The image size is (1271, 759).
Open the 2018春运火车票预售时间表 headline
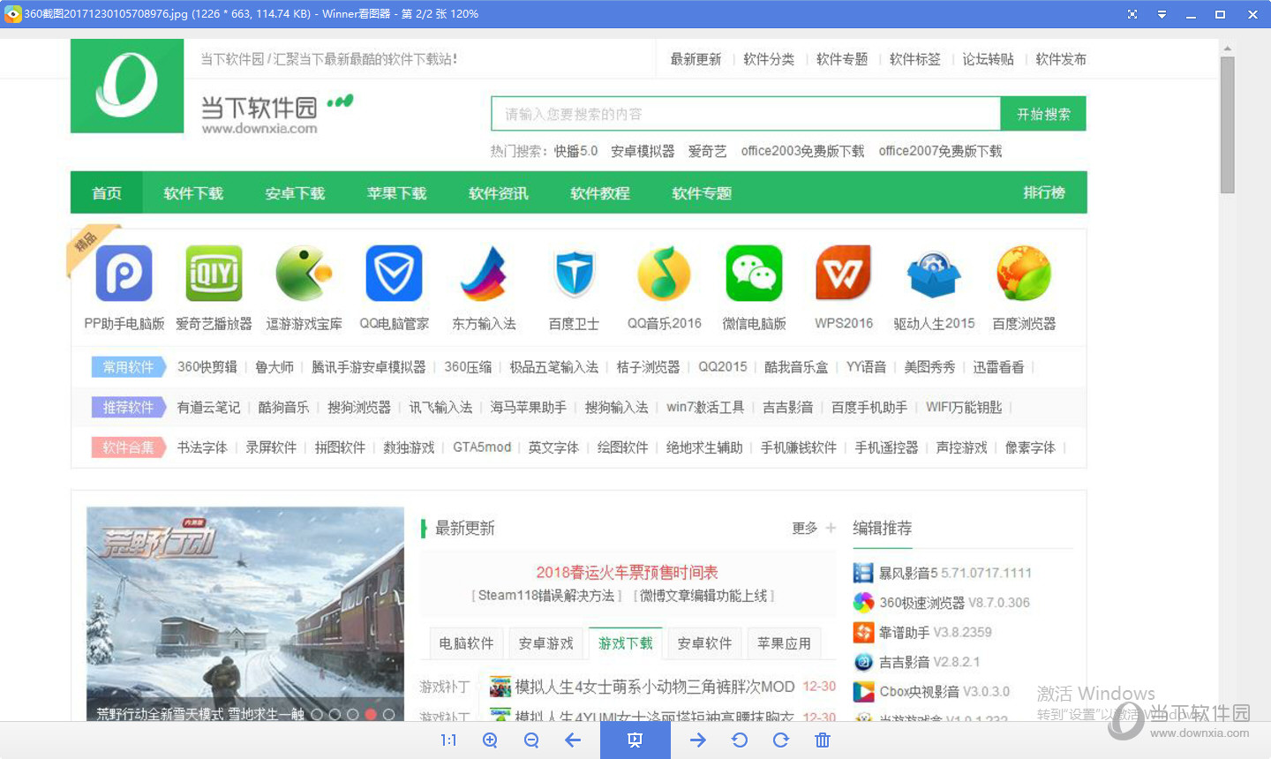coord(627,572)
